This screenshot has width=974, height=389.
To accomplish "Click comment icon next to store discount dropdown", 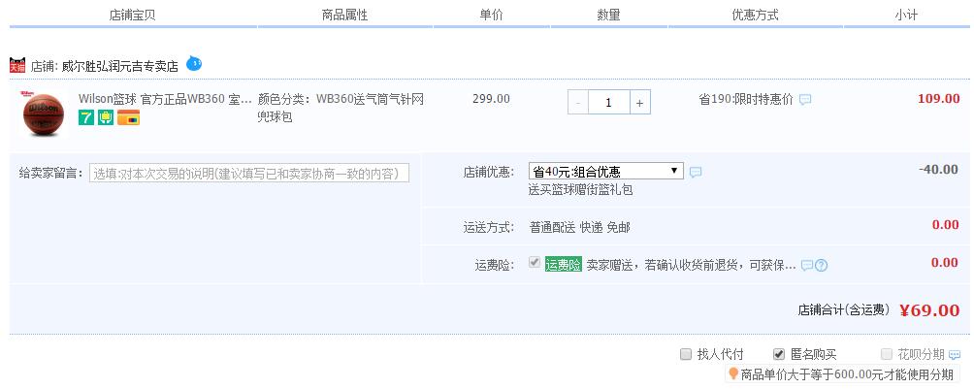I will pyautogui.click(x=696, y=172).
